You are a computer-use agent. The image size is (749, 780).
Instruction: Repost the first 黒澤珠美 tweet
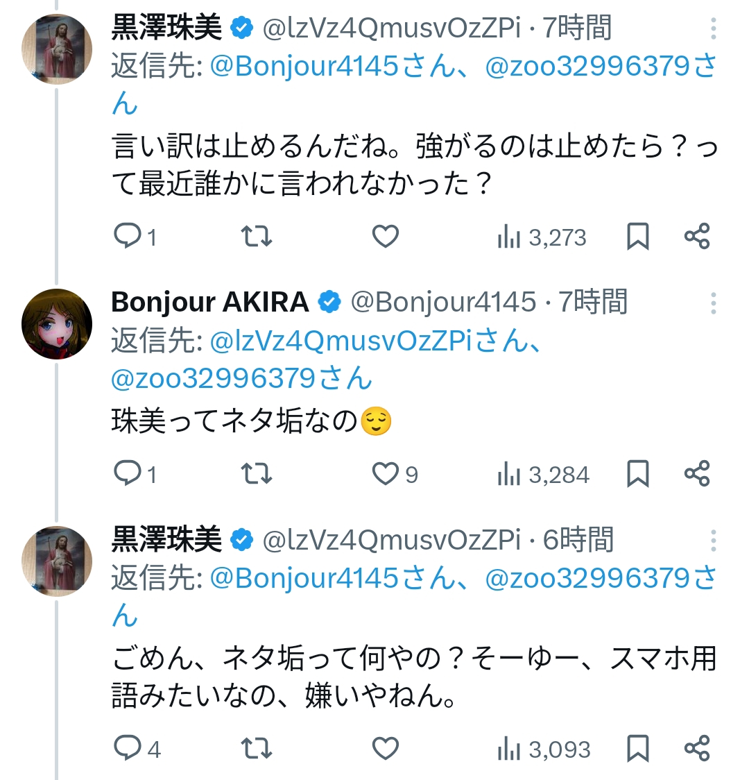256,237
